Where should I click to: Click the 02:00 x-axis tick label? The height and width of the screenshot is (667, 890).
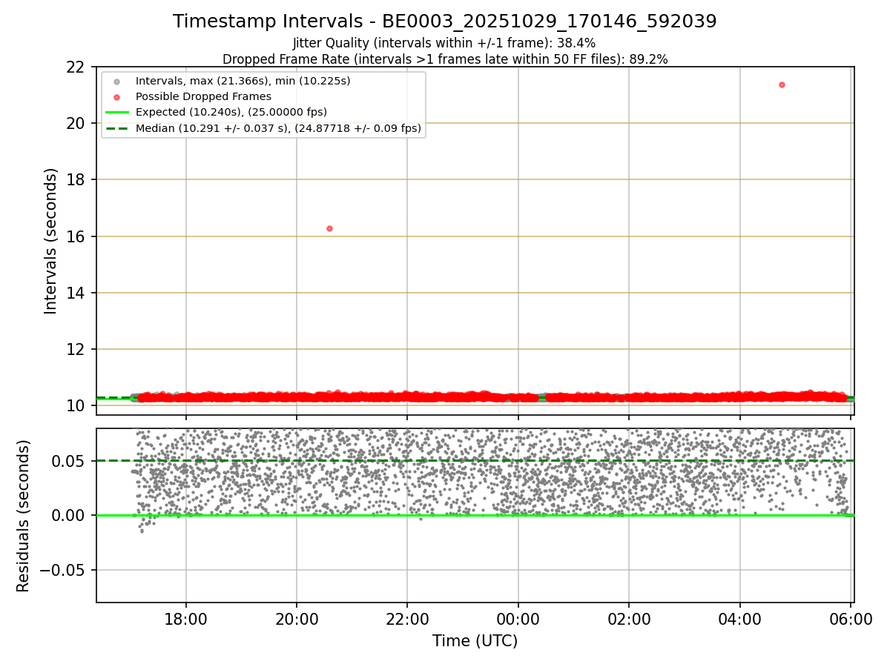click(x=629, y=618)
